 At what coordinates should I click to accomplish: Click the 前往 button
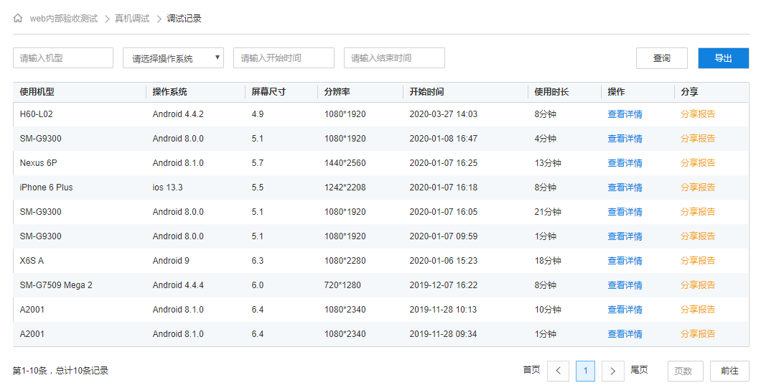(x=729, y=371)
